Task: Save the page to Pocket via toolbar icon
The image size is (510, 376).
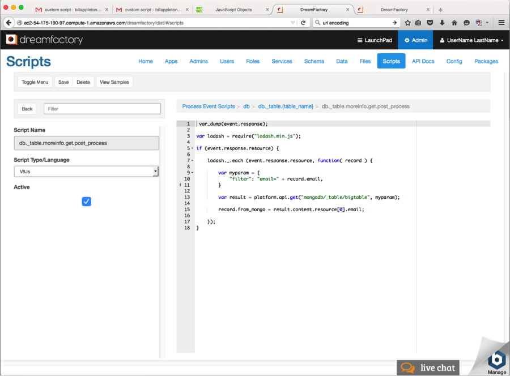Action: click(429, 23)
